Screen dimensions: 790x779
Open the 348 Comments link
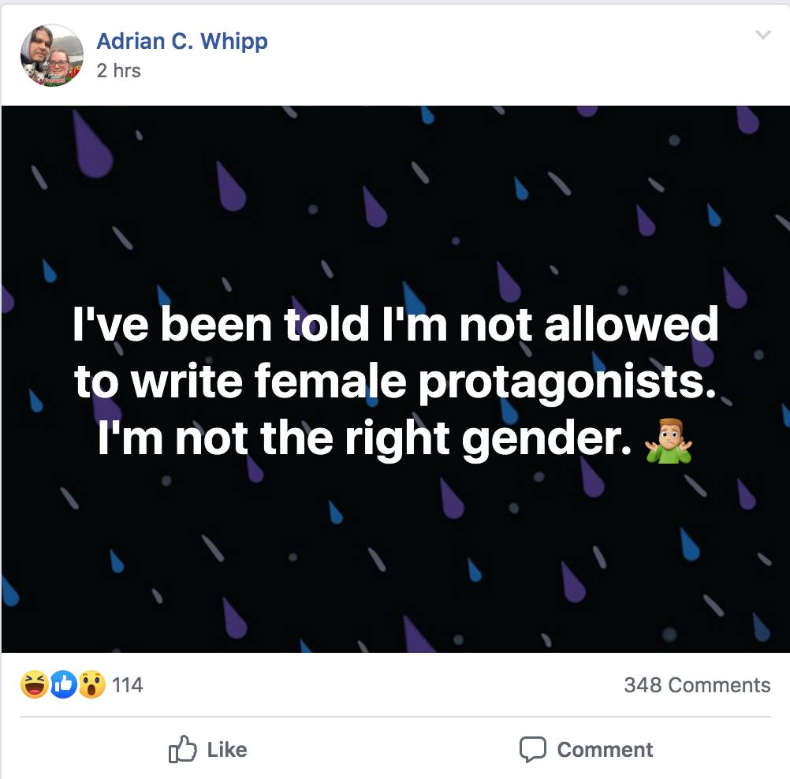pos(697,685)
